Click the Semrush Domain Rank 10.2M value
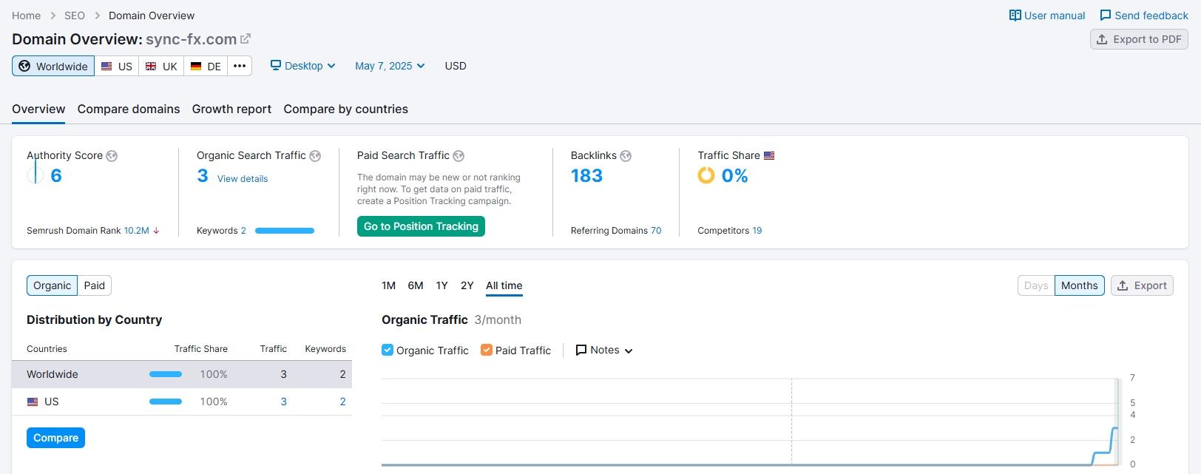 coord(137,231)
